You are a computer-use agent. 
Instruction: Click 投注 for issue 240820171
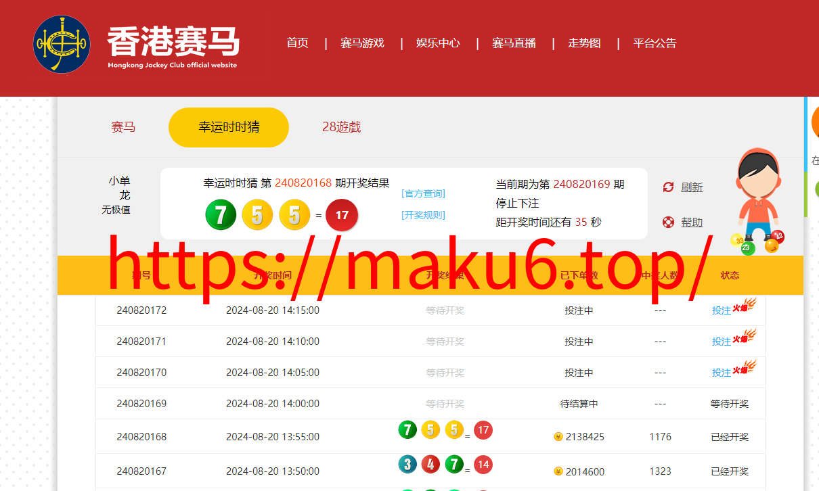721,342
